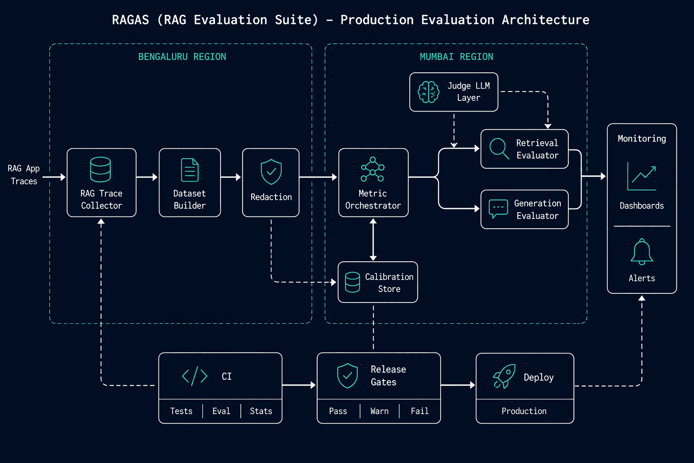Click the Production label under Deploy

click(x=524, y=411)
